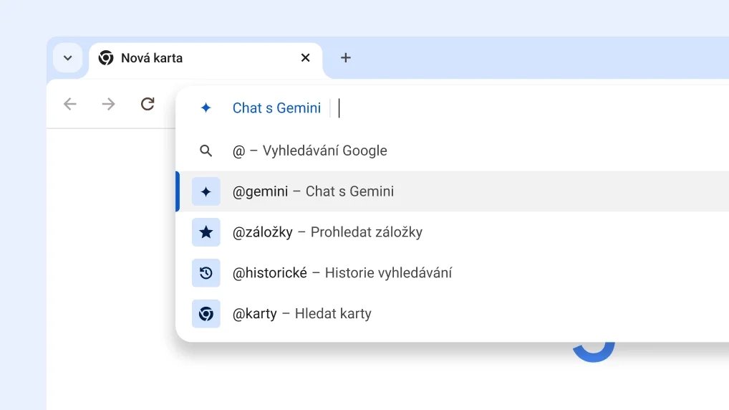This screenshot has height=410, width=729.
Task: Click the magnifier search icon
Action: (206, 151)
